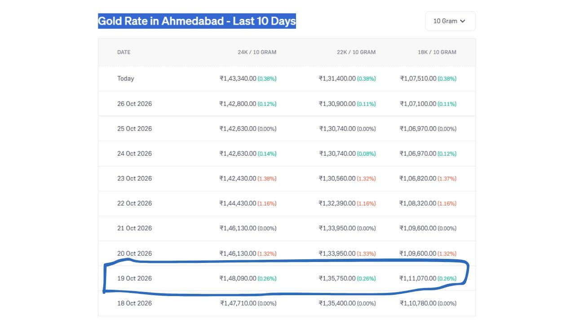The height and width of the screenshot is (323, 575).
Task: Click the 24K price ₹1,48,090.00 for 19 Oct
Action: (238, 278)
